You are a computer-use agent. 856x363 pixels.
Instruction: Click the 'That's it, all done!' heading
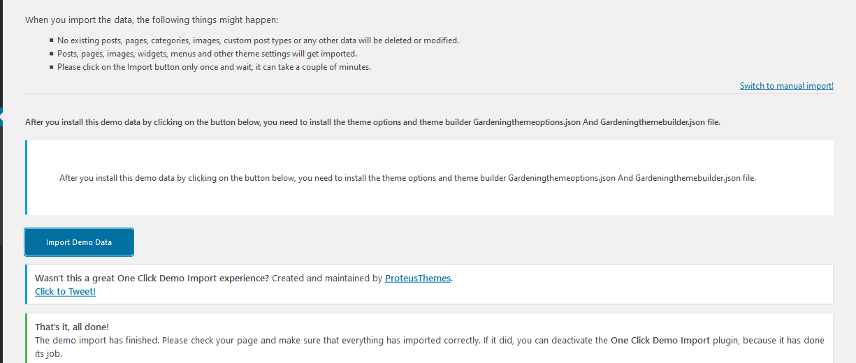click(72, 327)
